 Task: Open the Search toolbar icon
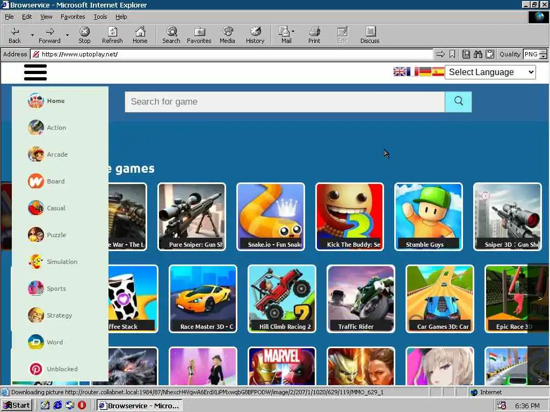point(171,35)
